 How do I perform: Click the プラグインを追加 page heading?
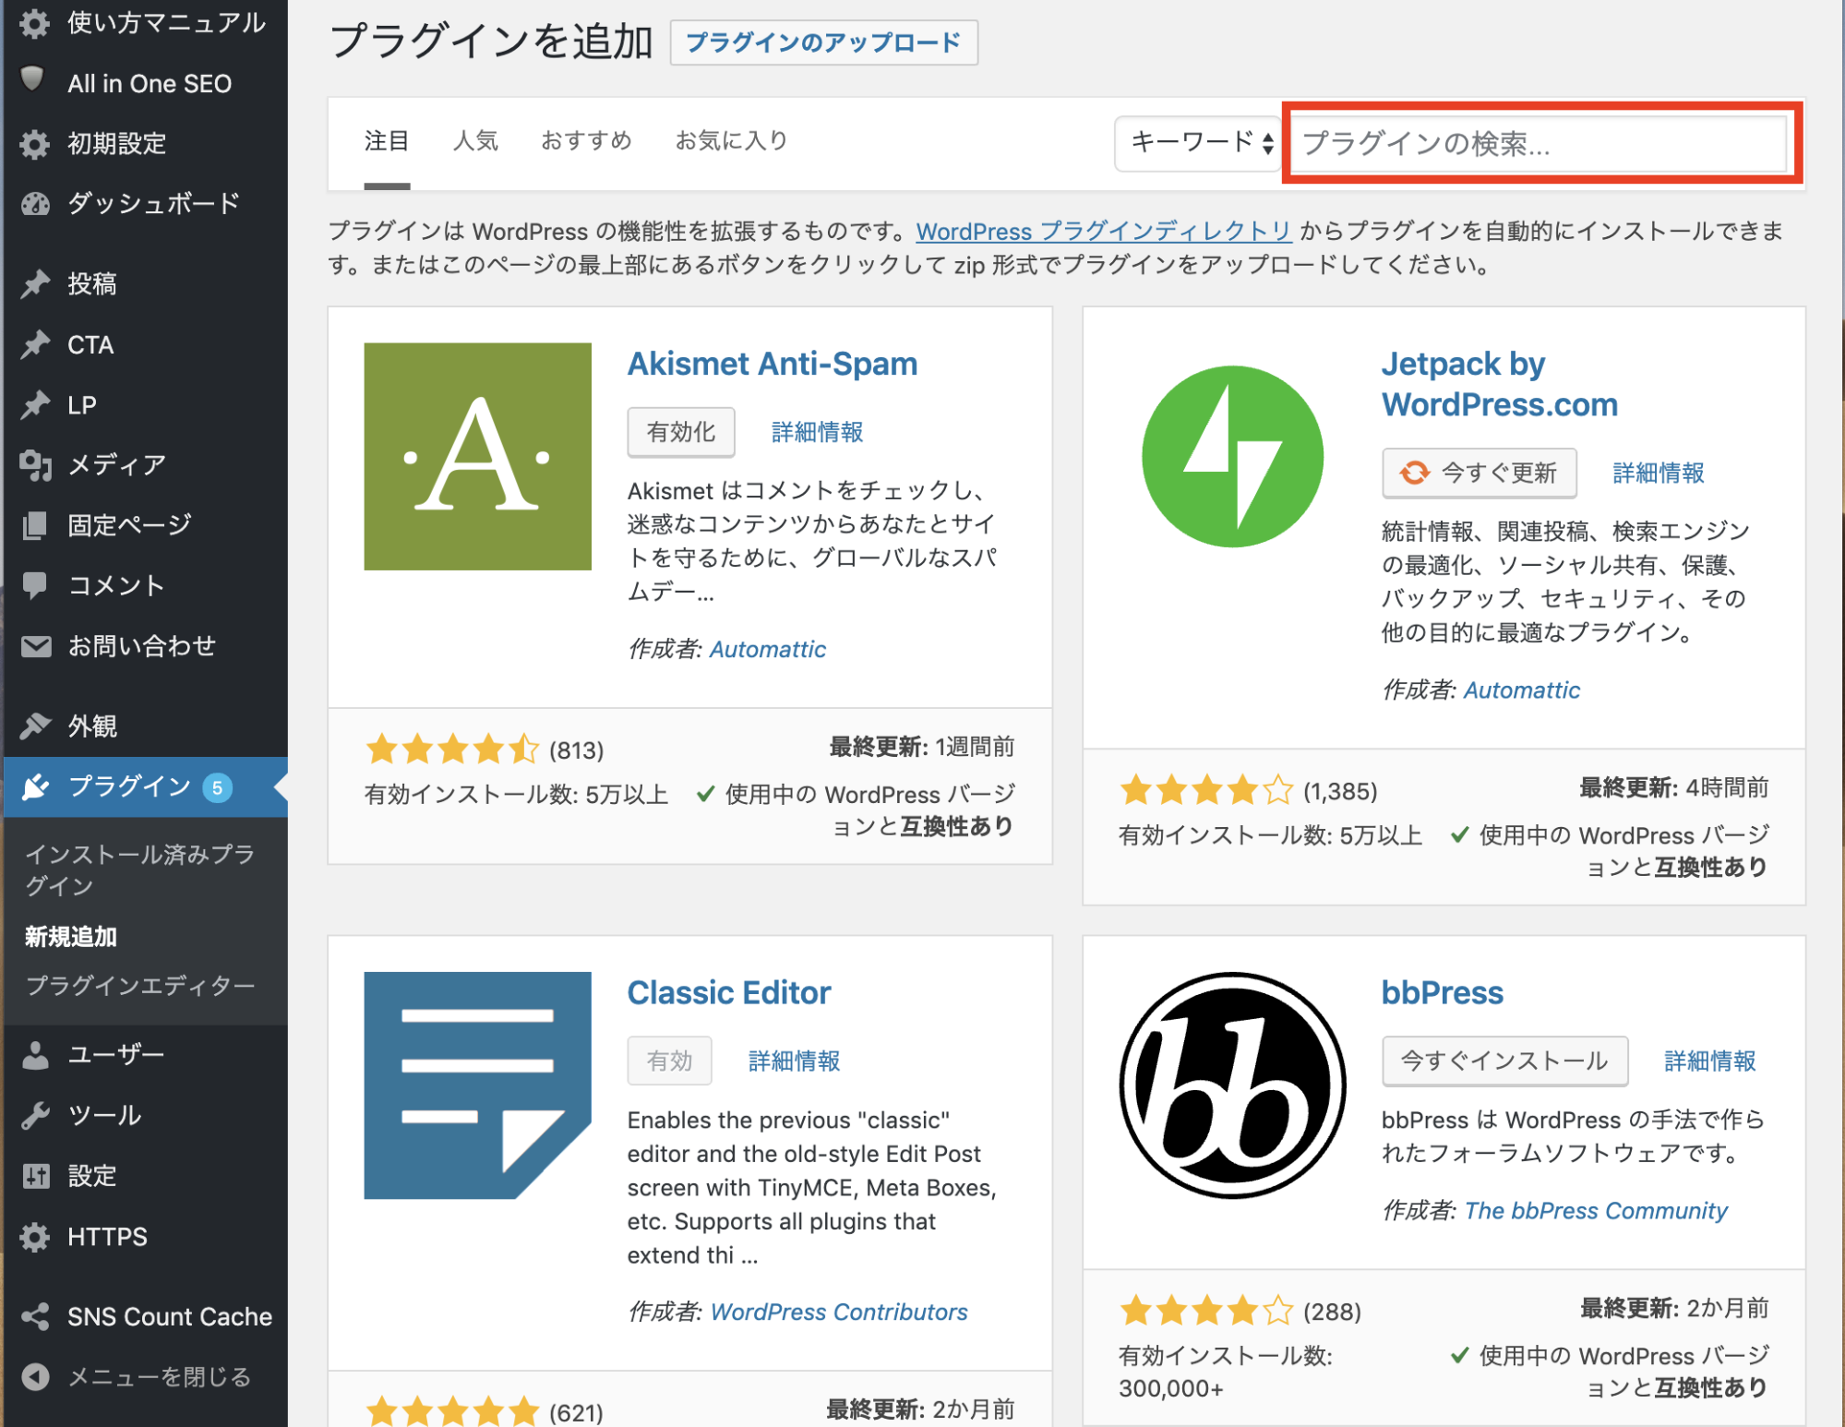[491, 42]
